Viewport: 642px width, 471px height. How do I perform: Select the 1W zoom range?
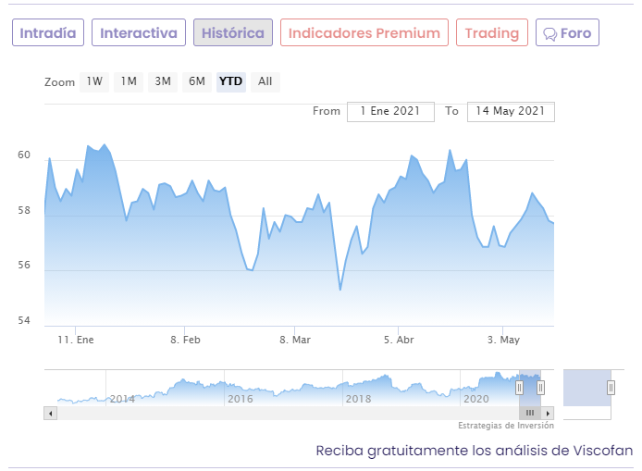94,81
